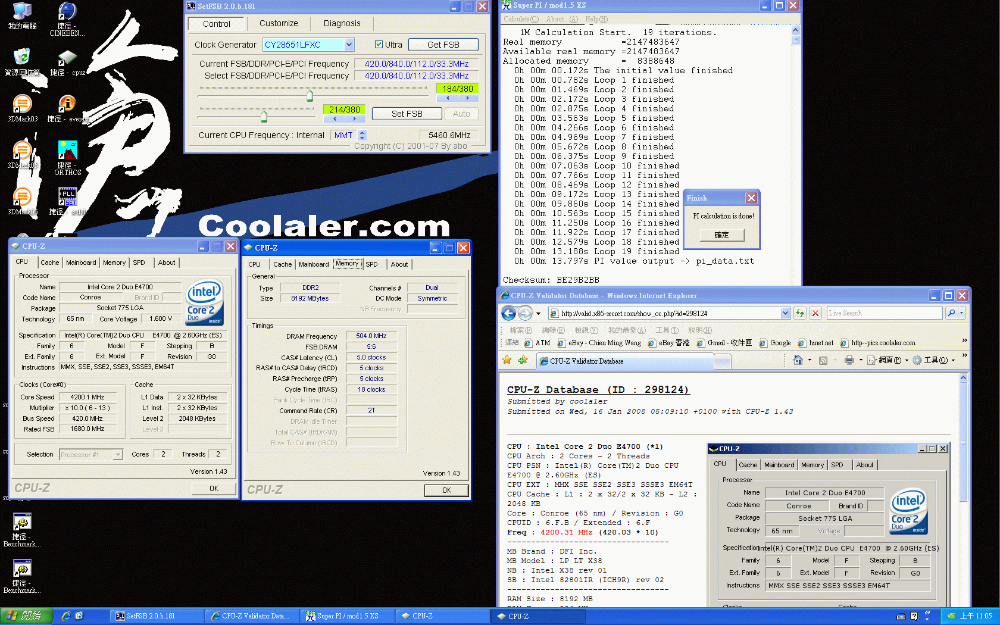
Task: Click the Set FSB button
Action: [x=407, y=114]
